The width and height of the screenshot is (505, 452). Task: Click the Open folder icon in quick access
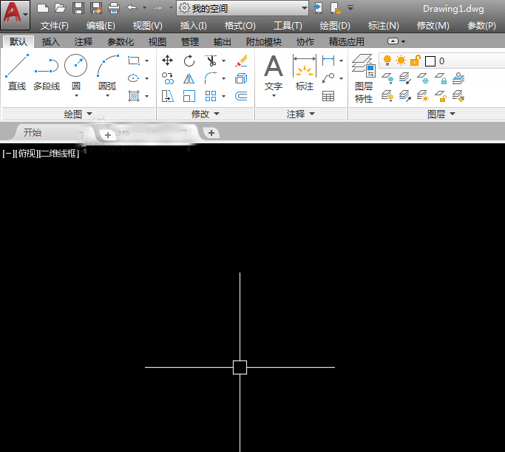tap(60, 8)
